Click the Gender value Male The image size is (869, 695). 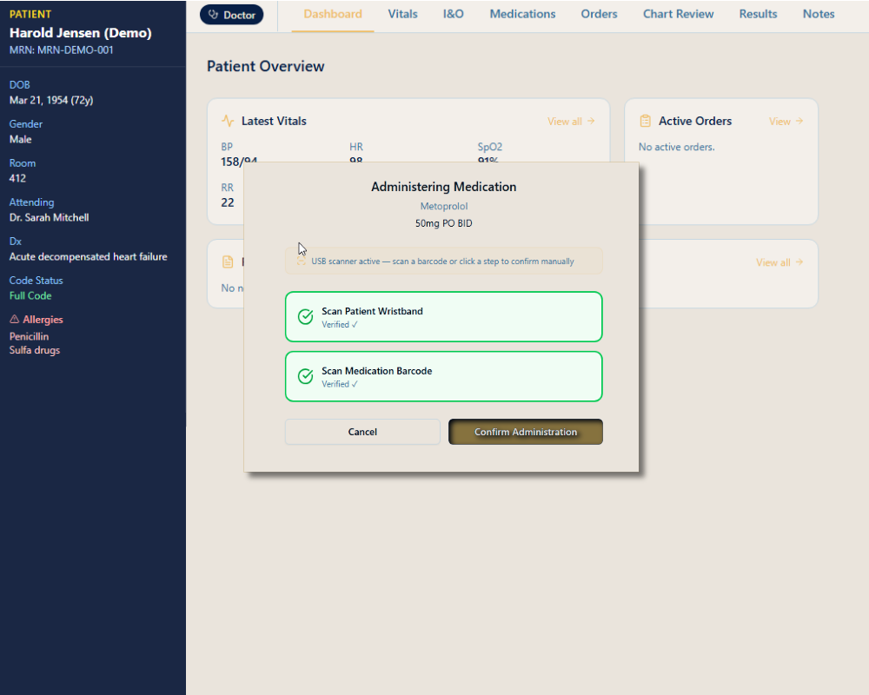pos(20,139)
